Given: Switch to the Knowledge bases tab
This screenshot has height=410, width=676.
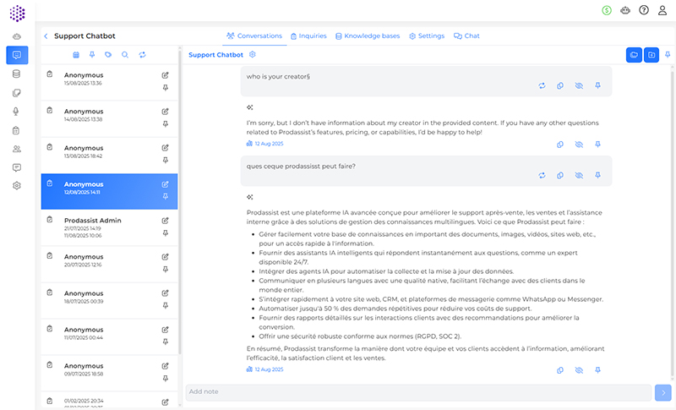Looking at the screenshot, I should coord(367,36).
